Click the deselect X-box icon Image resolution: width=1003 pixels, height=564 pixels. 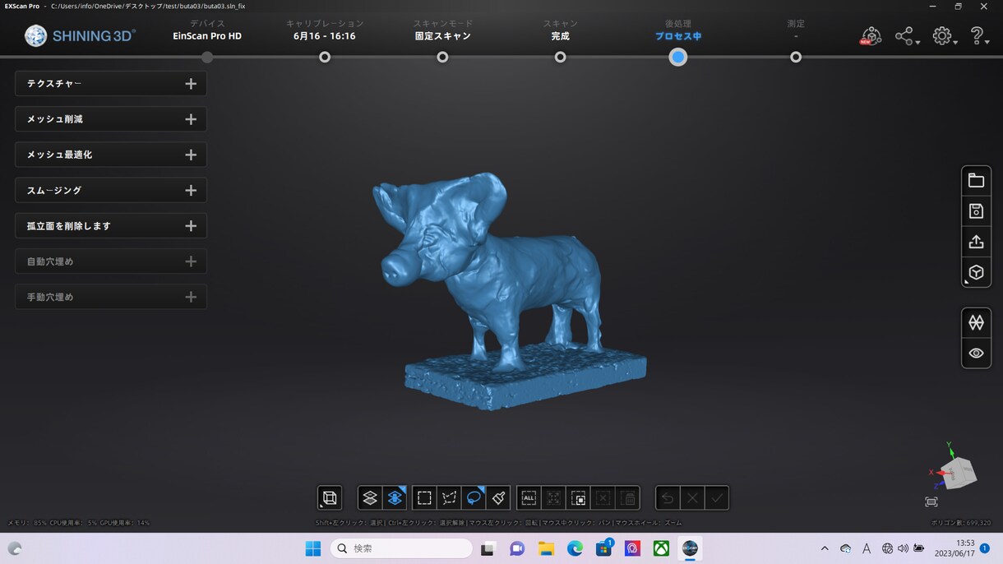click(x=603, y=497)
